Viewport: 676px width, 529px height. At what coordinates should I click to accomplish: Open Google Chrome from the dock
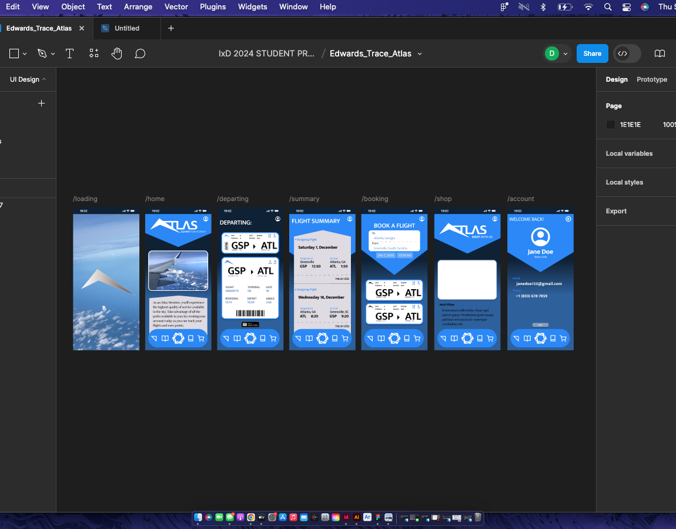251,517
